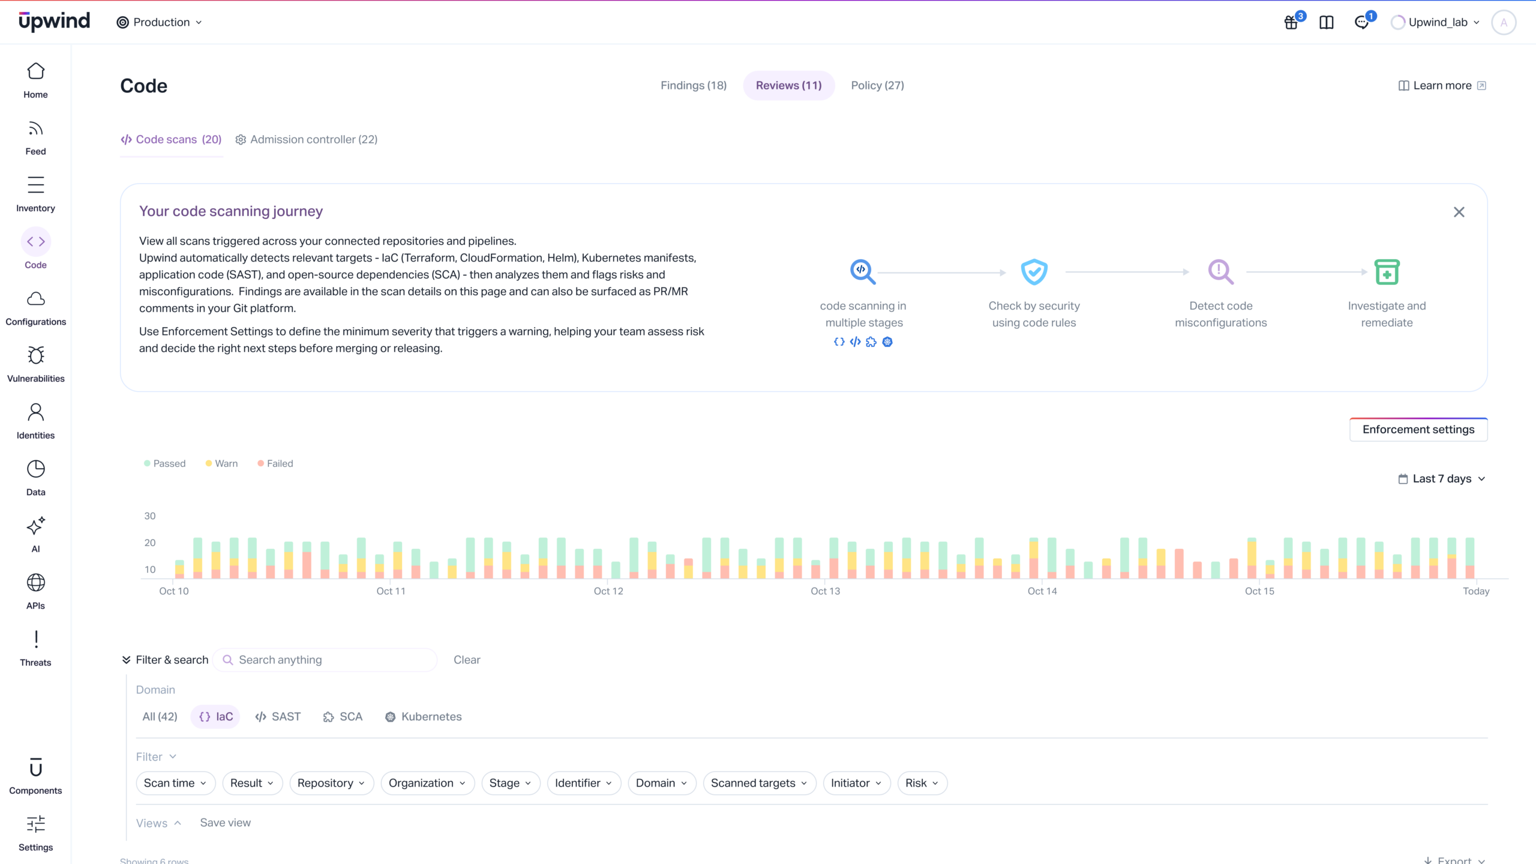Click the Search anything input field
The height and width of the screenshot is (864, 1536).
(330, 660)
